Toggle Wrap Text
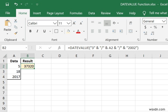This screenshot has width=168, height=112. [x=131, y=23]
